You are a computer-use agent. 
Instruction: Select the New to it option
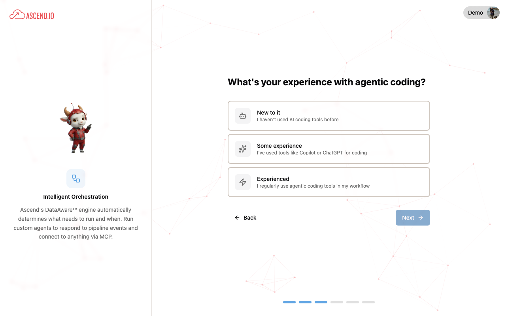[x=329, y=116]
